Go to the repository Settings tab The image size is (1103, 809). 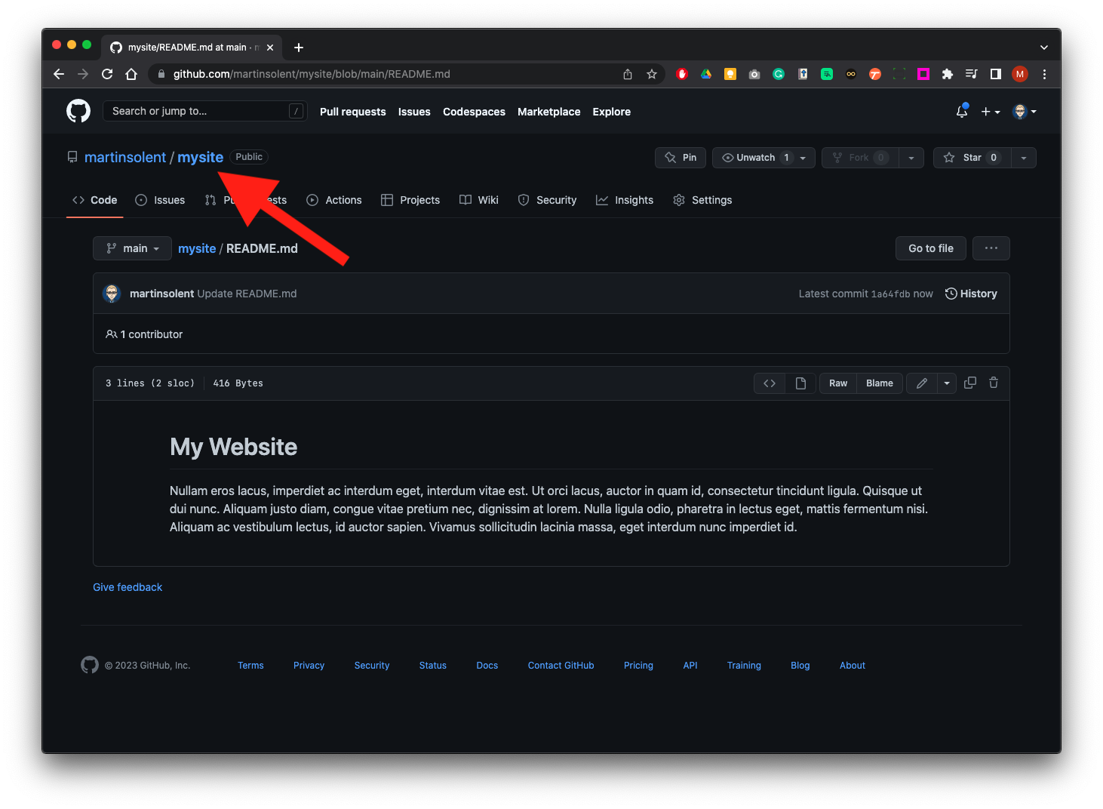click(x=702, y=200)
